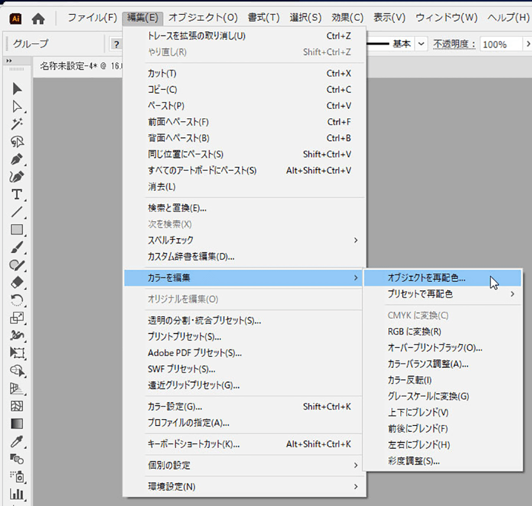
Task: Pick the Eraser tool
Action: 17,282
